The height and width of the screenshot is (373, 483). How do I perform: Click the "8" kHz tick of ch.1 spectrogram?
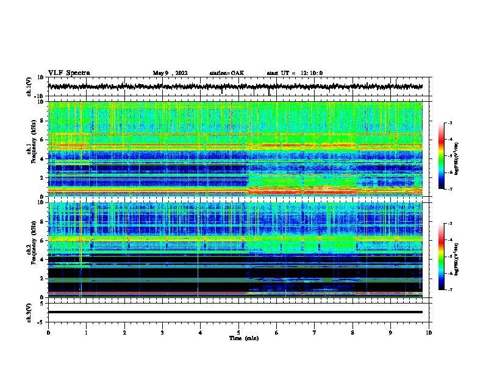[42, 121]
